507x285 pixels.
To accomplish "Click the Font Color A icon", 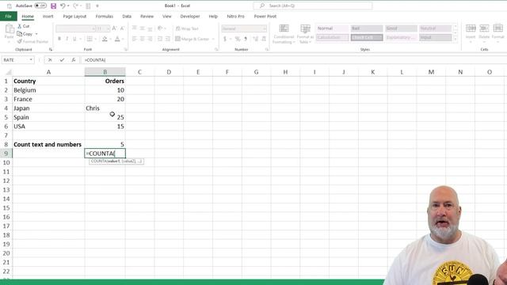I will [x=117, y=39].
